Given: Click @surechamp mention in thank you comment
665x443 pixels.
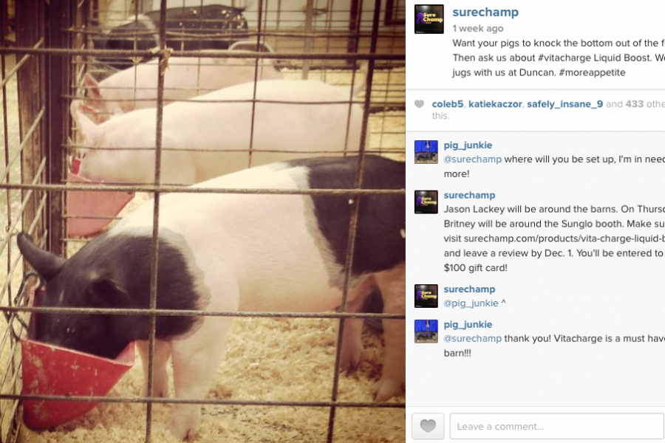Looking at the screenshot, I should click(x=472, y=338).
